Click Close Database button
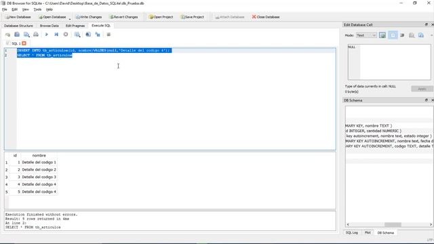Image resolution: width=434 pixels, height=244 pixels. pos(266,17)
